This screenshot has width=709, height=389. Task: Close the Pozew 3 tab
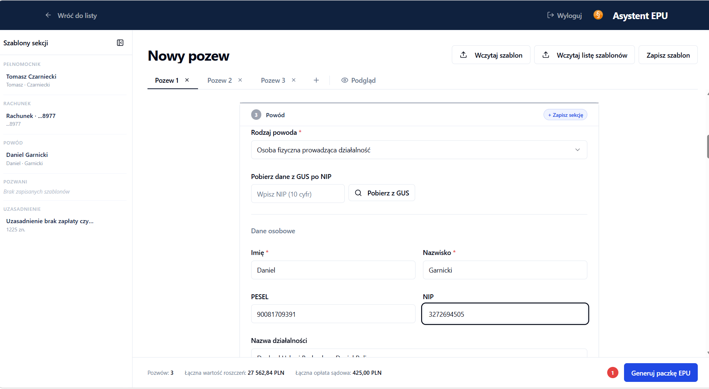click(293, 80)
